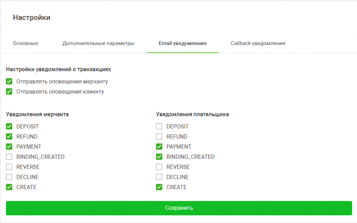This screenshot has height=223, width=357.
Task: Enable merchant REVERSE notification checkbox
Action: pyautogui.click(x=9, y=167)
